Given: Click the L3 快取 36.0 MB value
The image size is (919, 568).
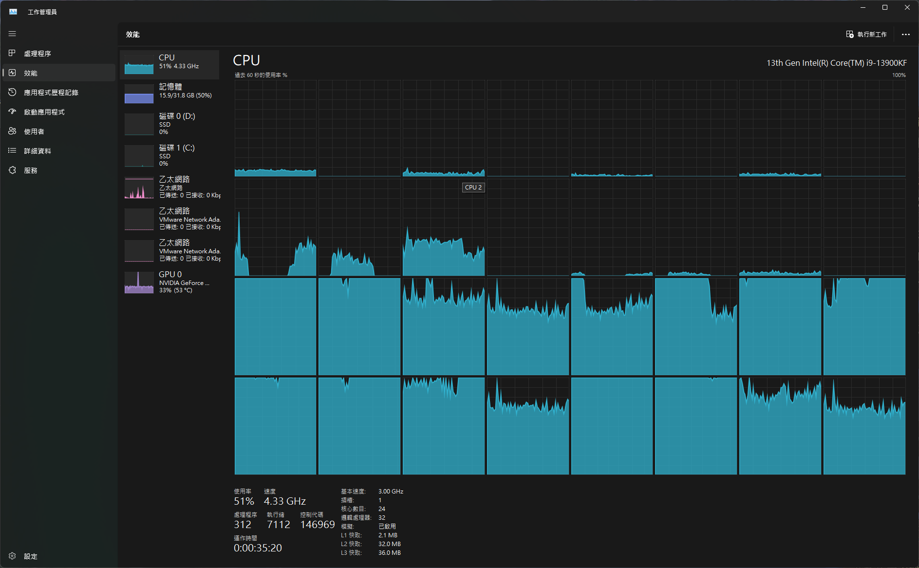Looking at the screenshot, I should coord(390,553).
